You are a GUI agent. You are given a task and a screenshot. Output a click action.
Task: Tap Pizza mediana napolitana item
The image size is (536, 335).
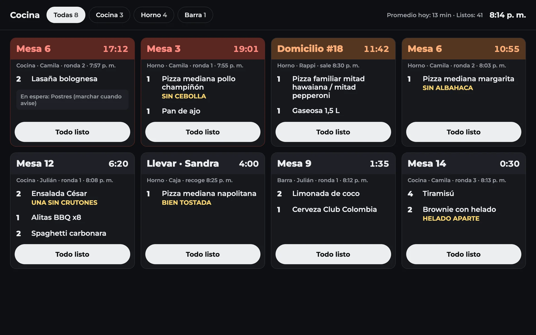click(203, 198)
